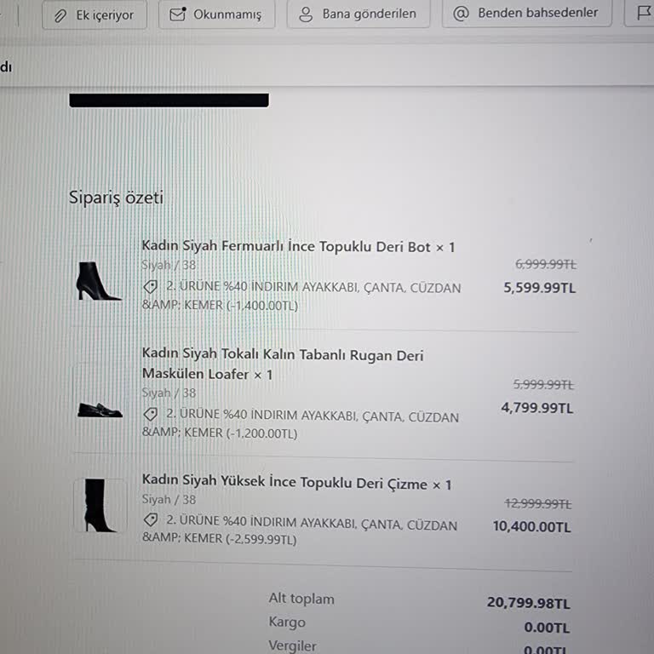This screenshot has width=654, height=654.
Task: Select the Benden bahsedenler mentions filter
Action: pos(527,13)
